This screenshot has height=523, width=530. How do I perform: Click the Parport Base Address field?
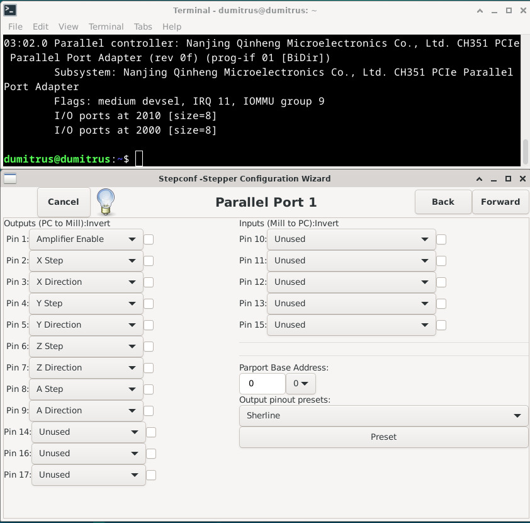coord(262,384)
